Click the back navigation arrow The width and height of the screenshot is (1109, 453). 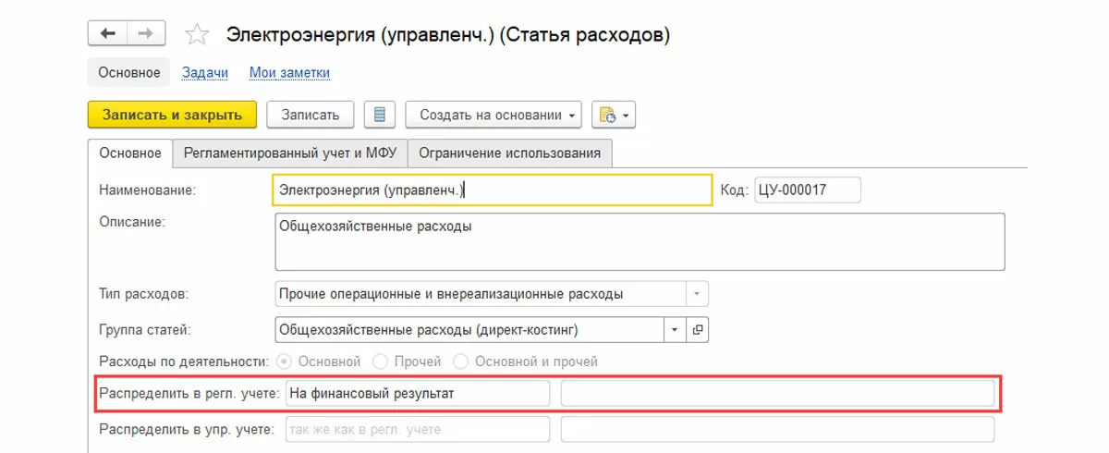[107, 34]
